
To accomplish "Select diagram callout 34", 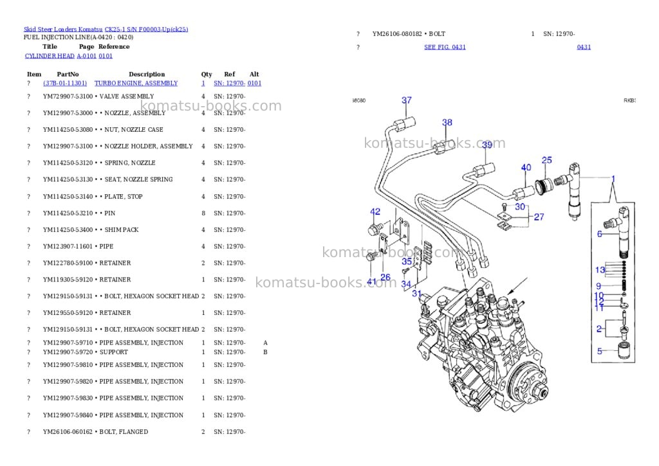I will coord(406,284).
